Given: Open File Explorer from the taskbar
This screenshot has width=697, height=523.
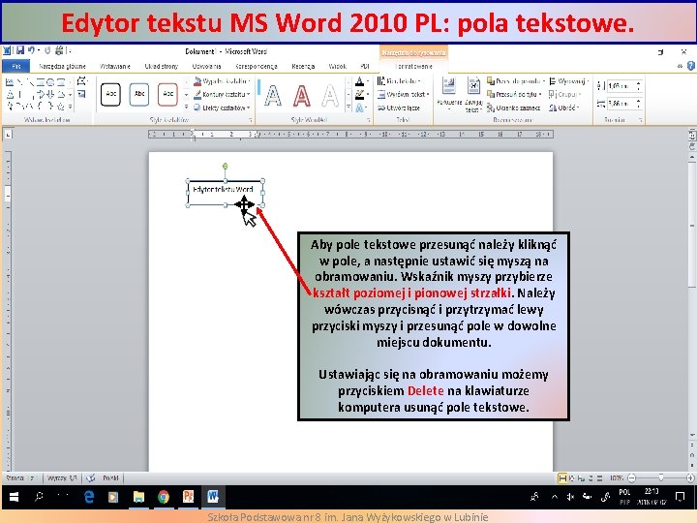Looking at the screenshot, I should click(x=138, y=497).
